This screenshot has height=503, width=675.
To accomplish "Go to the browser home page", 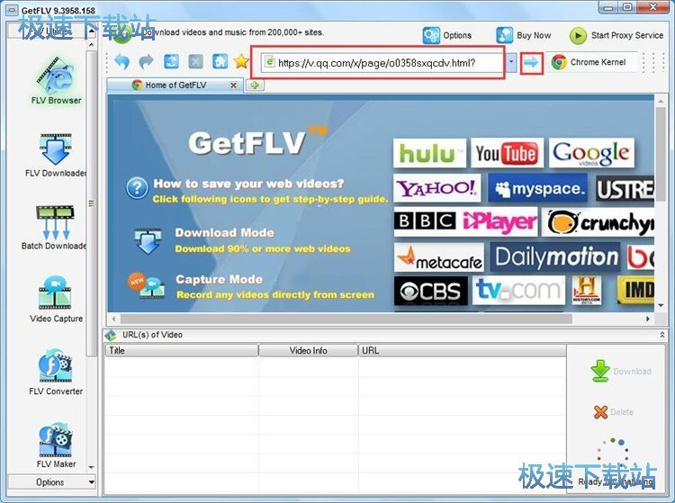I will [220, 61].
